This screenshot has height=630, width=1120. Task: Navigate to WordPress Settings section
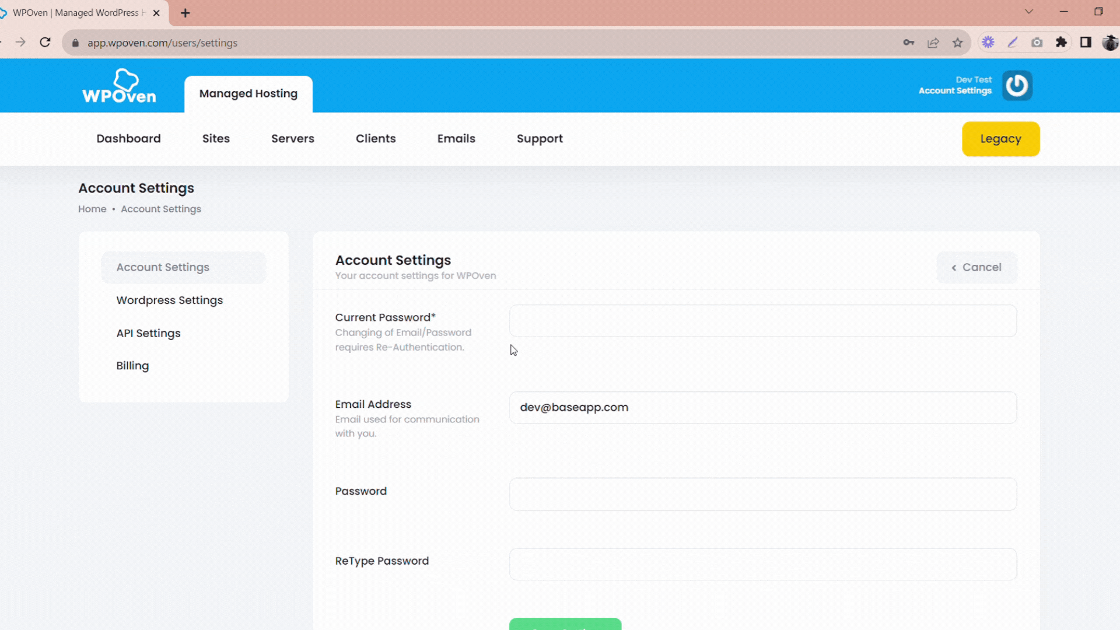click(x=169, y=300)
